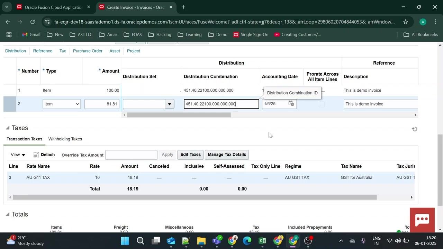Open a new browser tab
Screen dimensions: 443x249
[x=183, y=7]
